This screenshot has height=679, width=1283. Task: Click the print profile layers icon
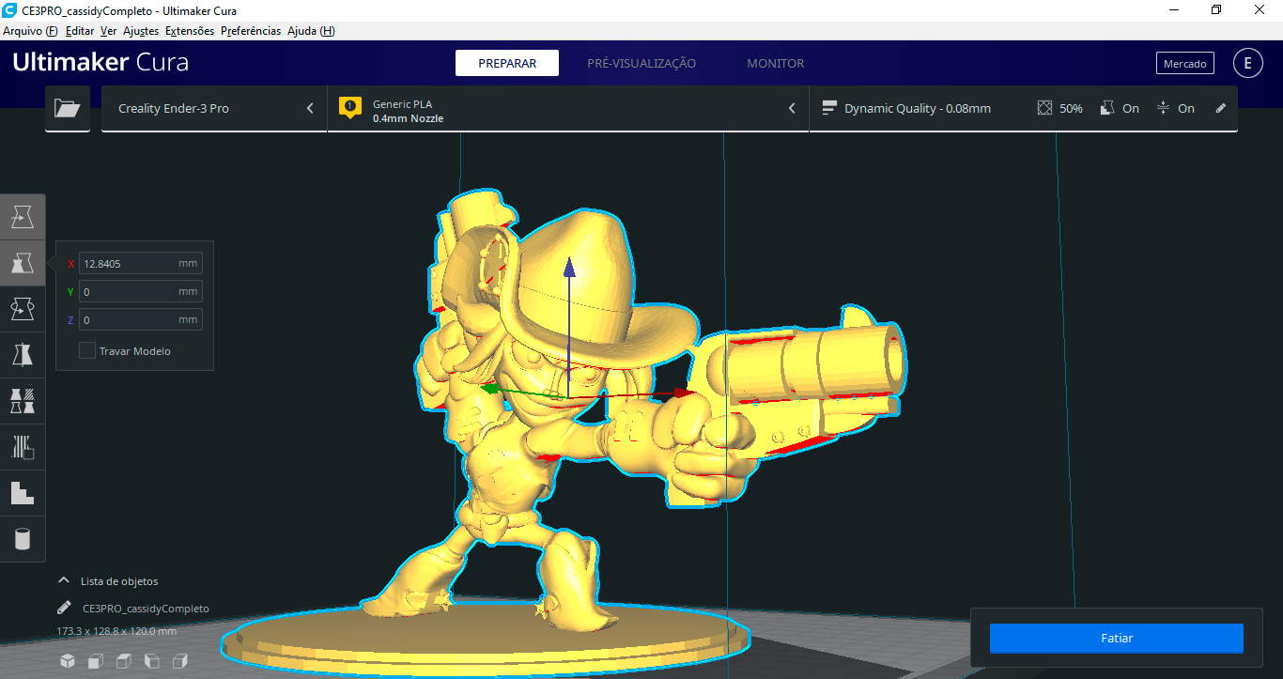pos(829,108)
